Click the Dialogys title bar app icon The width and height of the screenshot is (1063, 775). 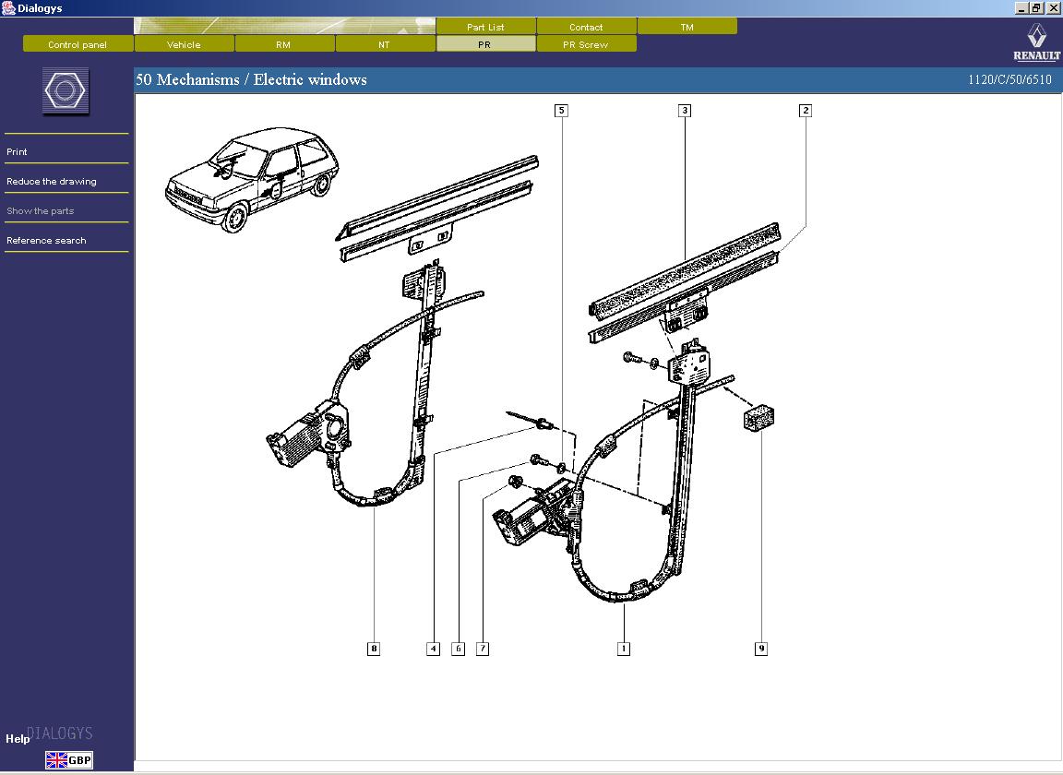pyautogui.click(x=8, y=8)
